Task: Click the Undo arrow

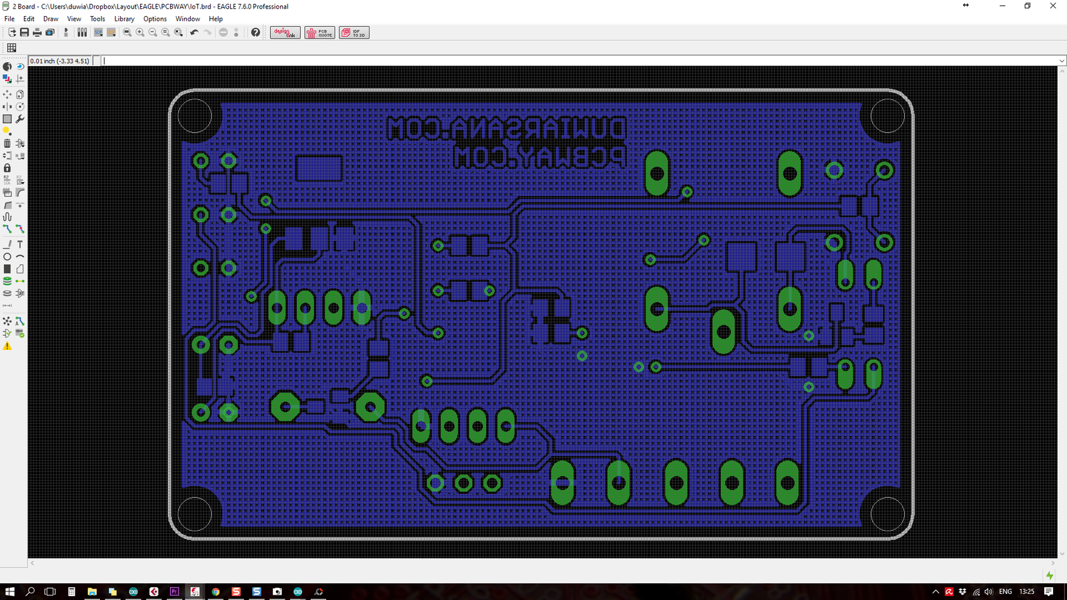Action: (194, 33)
